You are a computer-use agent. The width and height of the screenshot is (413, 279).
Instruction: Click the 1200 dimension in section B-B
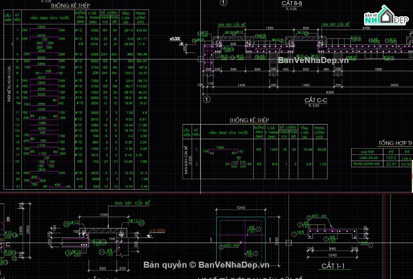click(269, 28)
